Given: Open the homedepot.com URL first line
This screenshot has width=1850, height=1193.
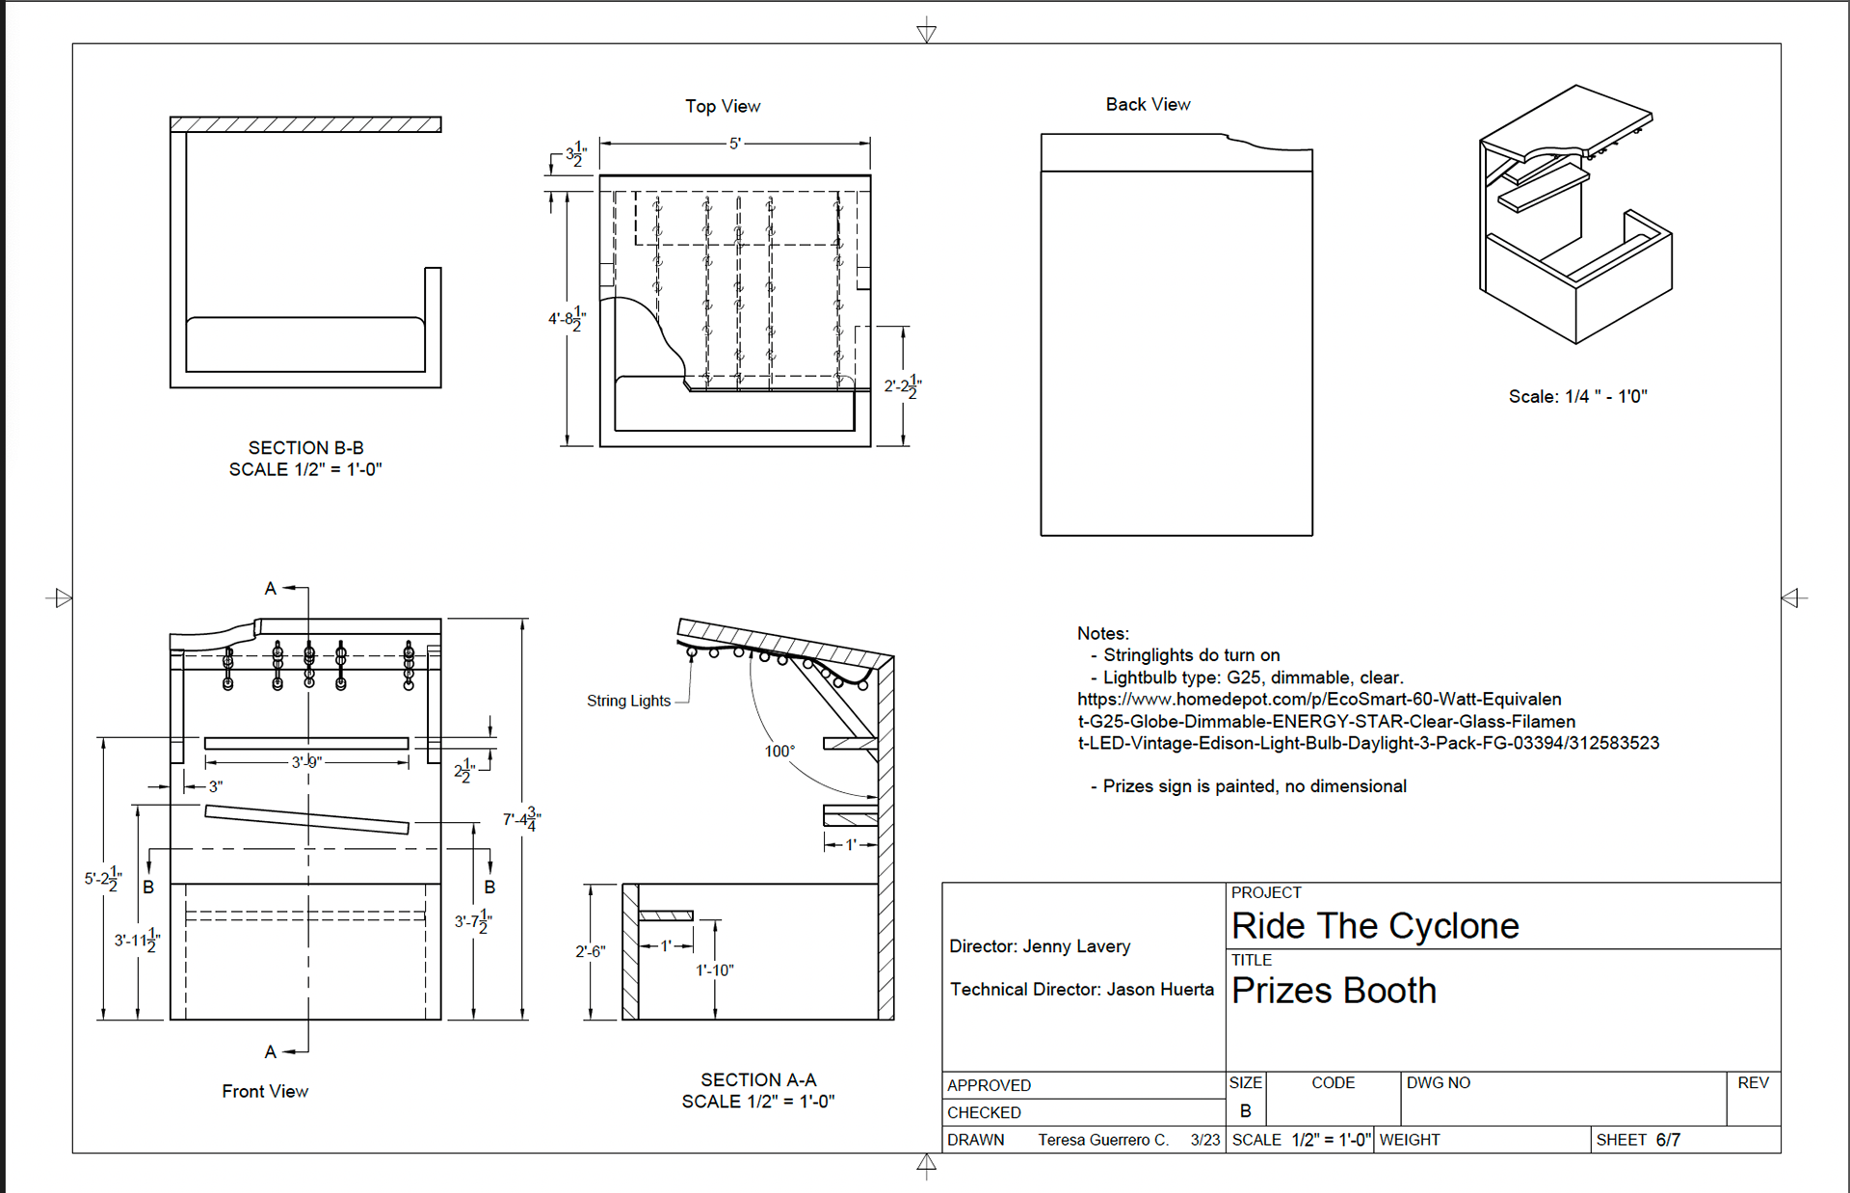Looking at the screenshot, I should pyautogui.click(x=1319, y=700).
